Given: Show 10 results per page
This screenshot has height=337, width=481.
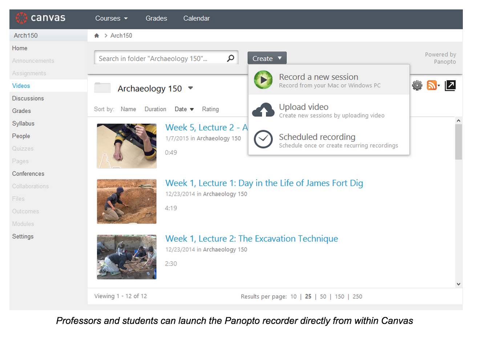Looking at the screenshot, I should coord(294,296).
